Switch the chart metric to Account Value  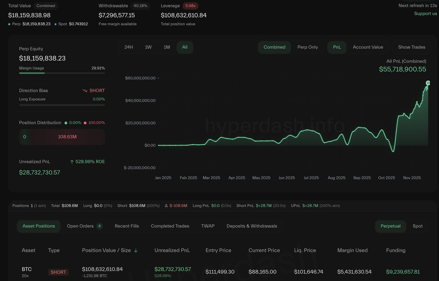pos(368,47)
